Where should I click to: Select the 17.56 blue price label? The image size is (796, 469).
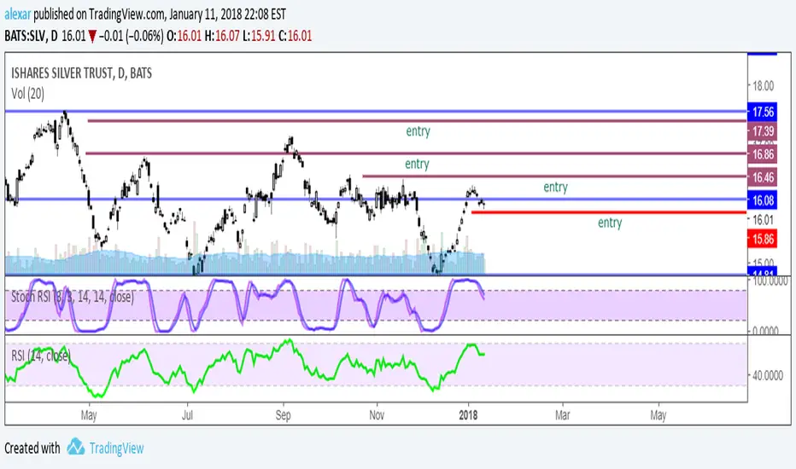[x=763, y=112]
